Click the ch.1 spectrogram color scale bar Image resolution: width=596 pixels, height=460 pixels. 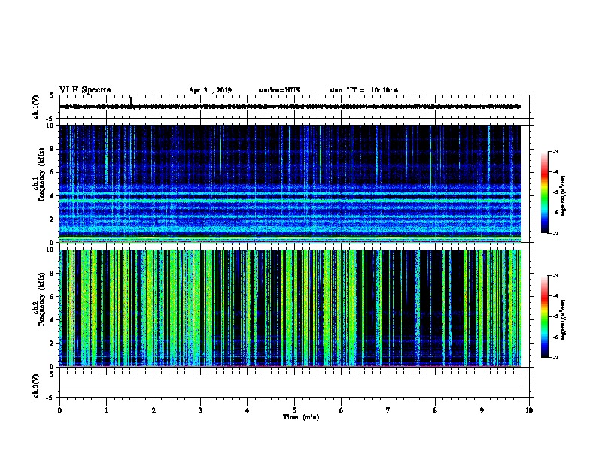pyautogui.click(x=545, y=192)
